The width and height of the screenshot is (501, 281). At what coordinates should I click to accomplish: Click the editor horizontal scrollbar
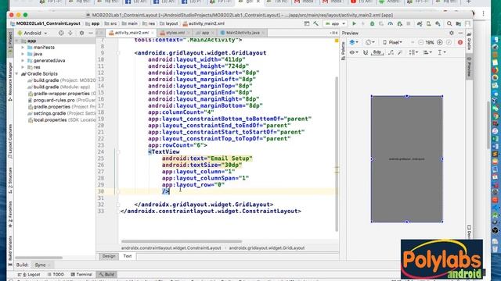coord(182,241)
